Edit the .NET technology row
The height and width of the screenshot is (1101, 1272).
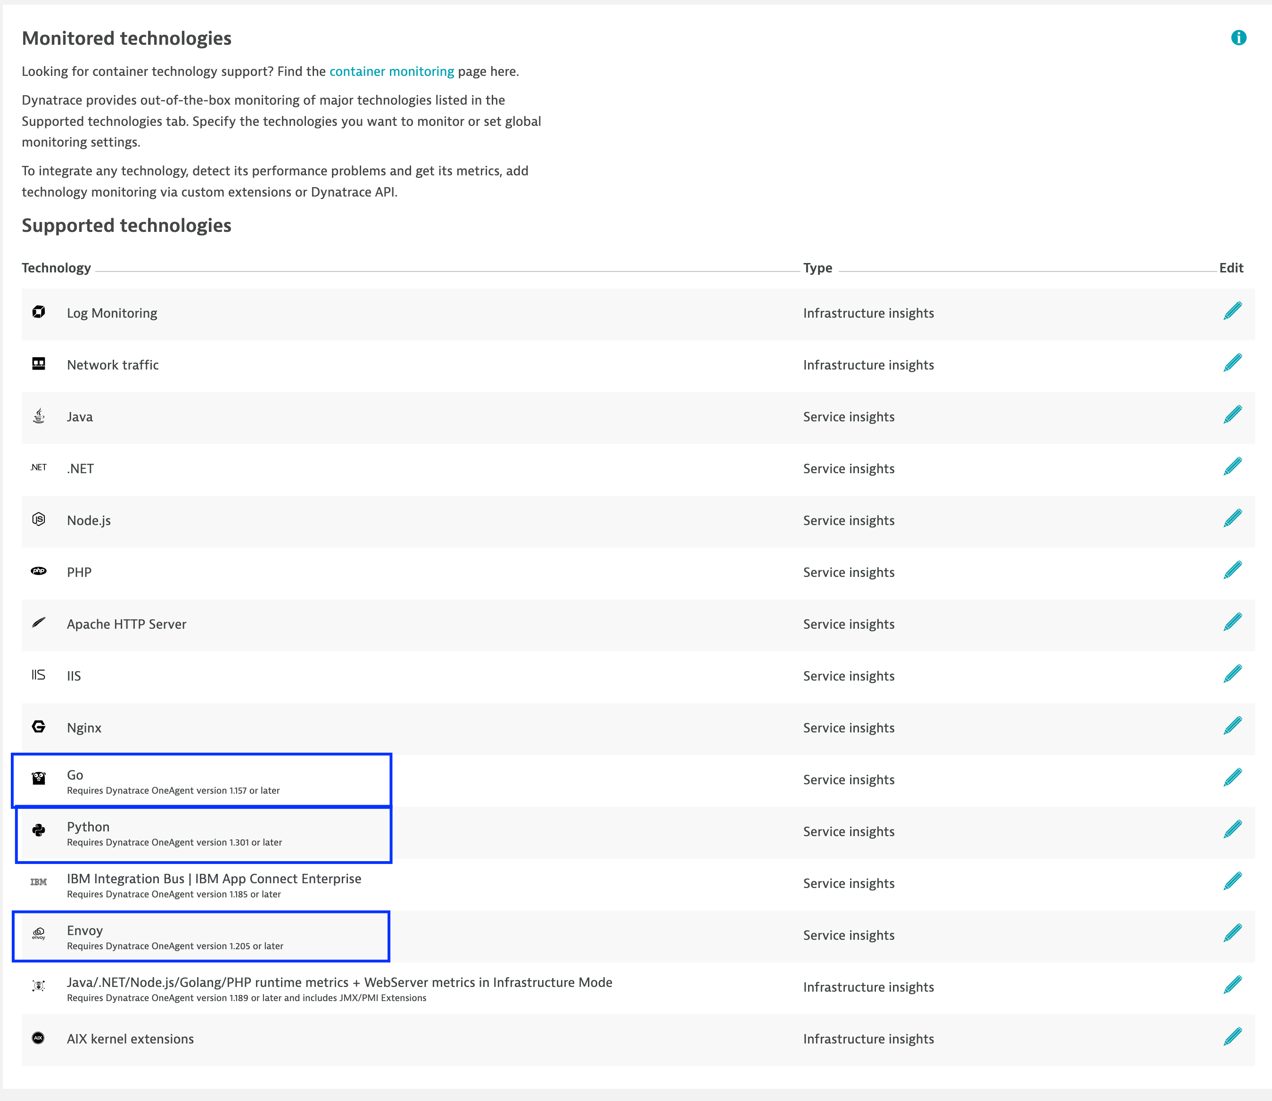coord(1232,467)
